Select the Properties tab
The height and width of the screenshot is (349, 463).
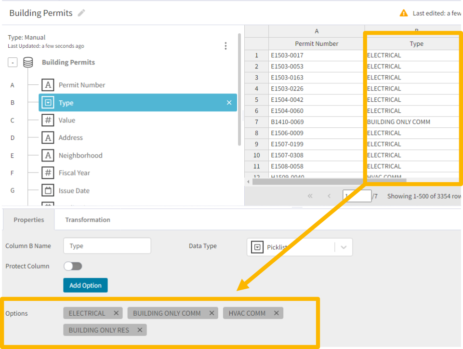click(x=28, y=220)
